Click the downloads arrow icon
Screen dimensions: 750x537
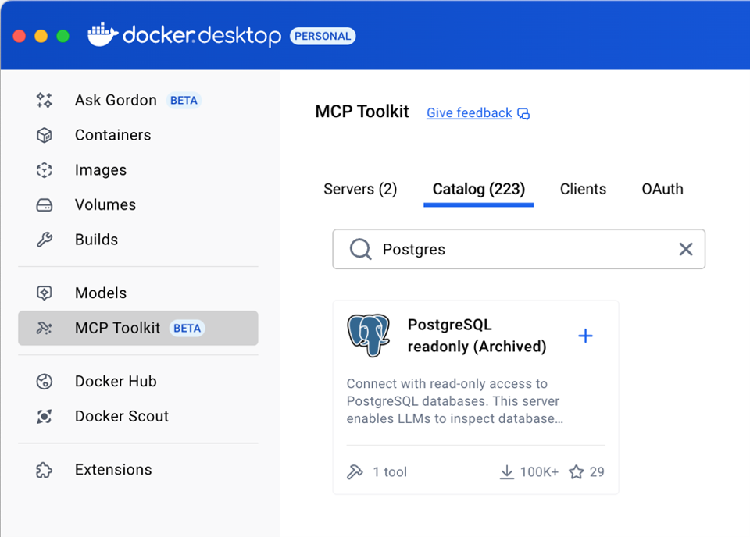coord(507,472)
